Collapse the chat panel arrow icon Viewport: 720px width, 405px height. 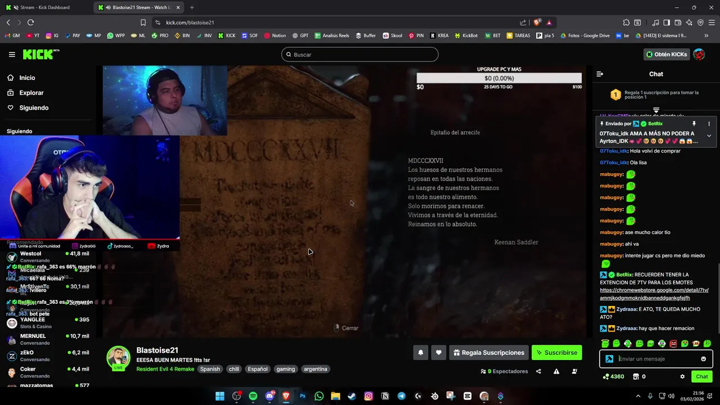point(600,74)
